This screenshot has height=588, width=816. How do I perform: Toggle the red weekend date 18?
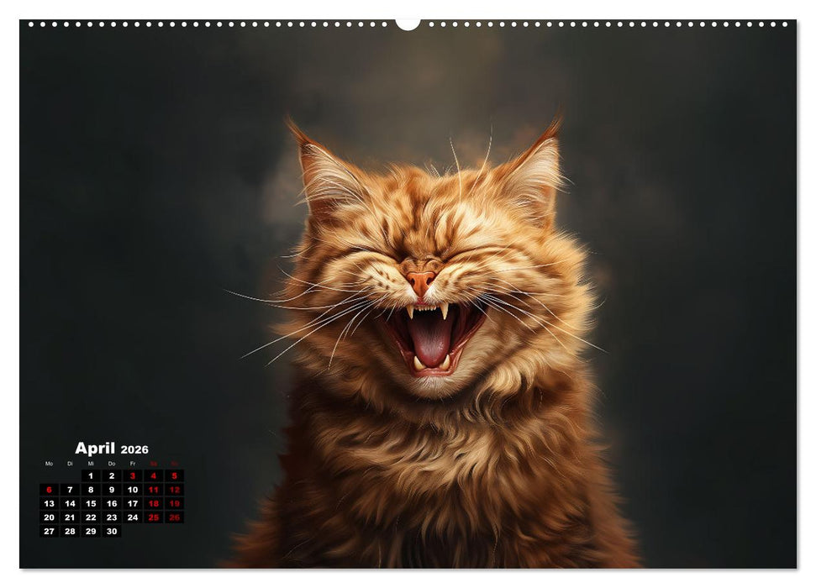pyautogui.click(x=154, y=503)
